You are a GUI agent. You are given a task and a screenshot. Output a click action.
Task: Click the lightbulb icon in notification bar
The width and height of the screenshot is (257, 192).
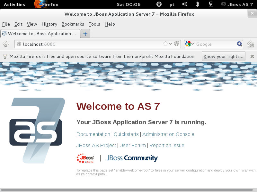tap(5, 56)
